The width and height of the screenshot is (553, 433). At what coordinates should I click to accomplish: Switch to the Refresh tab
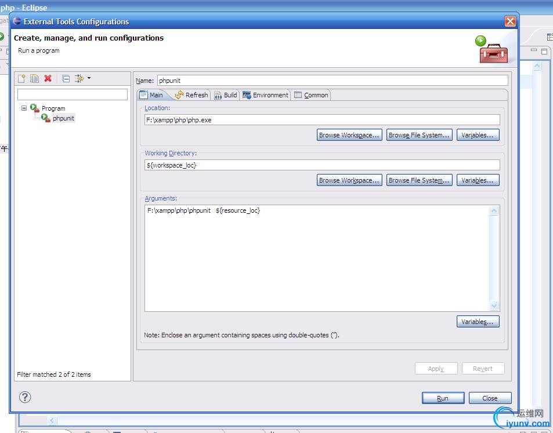[191, 95]
